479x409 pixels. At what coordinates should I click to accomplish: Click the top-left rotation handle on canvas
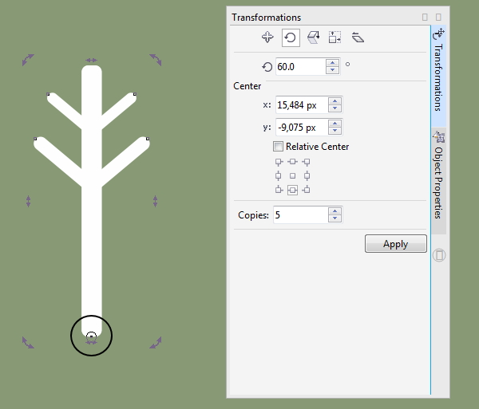[x=28, y=60]
